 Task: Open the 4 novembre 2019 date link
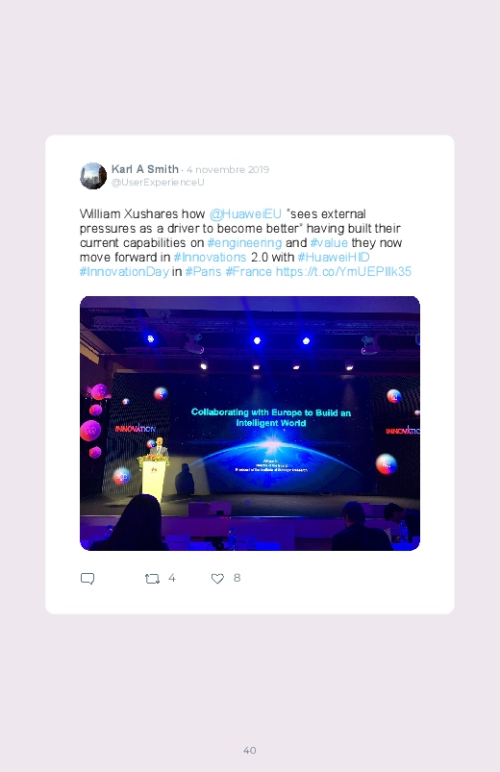pos(228,170)
